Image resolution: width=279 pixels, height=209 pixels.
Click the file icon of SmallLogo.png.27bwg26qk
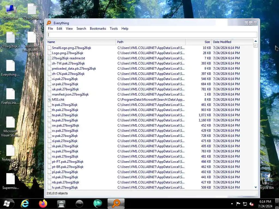pos(50,48)
